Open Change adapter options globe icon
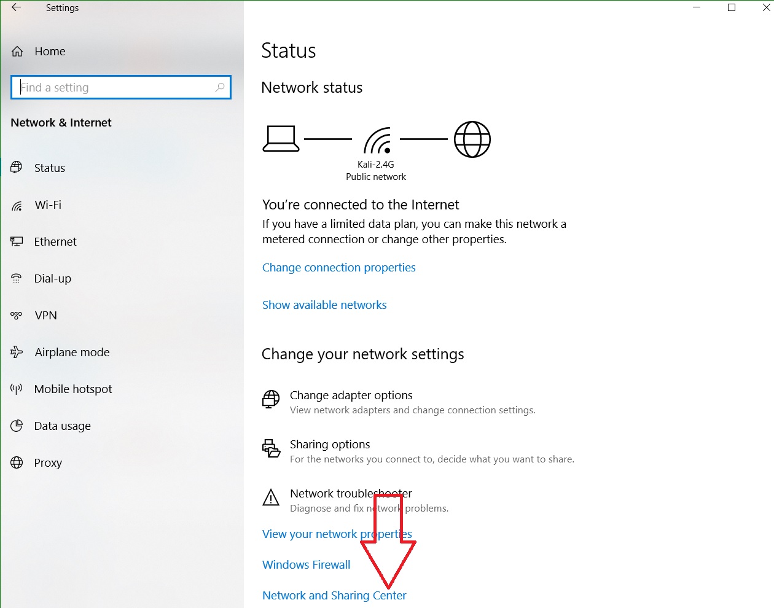The width and height of the screenshot is (774, 608). pyautogui.click(x=271, y=399)
